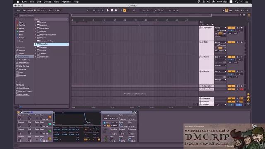Arm the 6 Drum Rack track for recording
The image size is (265, 149).
241,89
